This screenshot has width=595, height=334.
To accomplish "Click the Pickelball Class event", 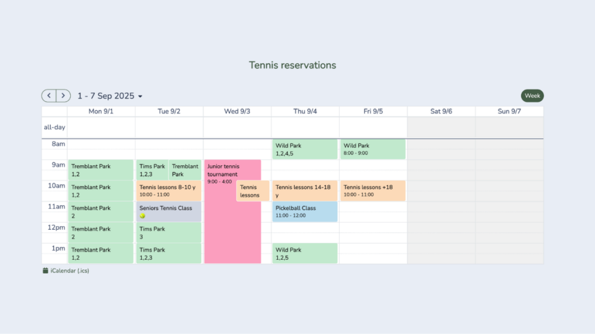I will 304,211.
